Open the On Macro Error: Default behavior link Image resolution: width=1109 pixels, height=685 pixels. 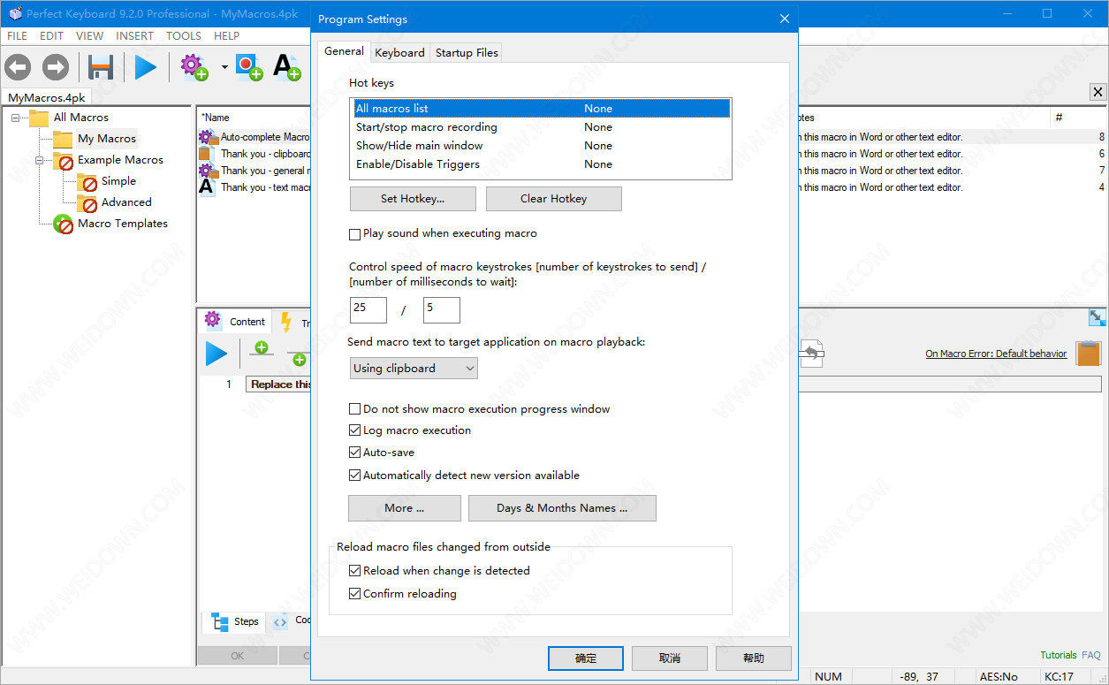[996, 354]
